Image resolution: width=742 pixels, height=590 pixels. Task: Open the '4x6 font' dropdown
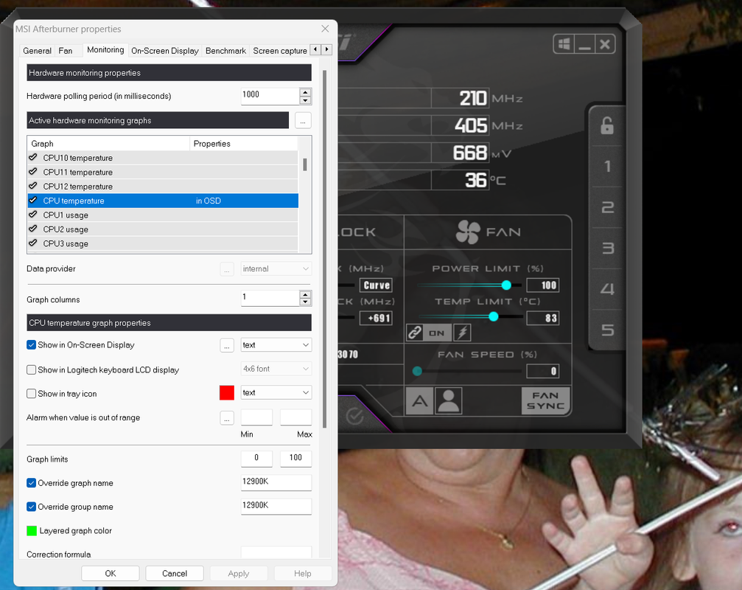tap(276, 369)
